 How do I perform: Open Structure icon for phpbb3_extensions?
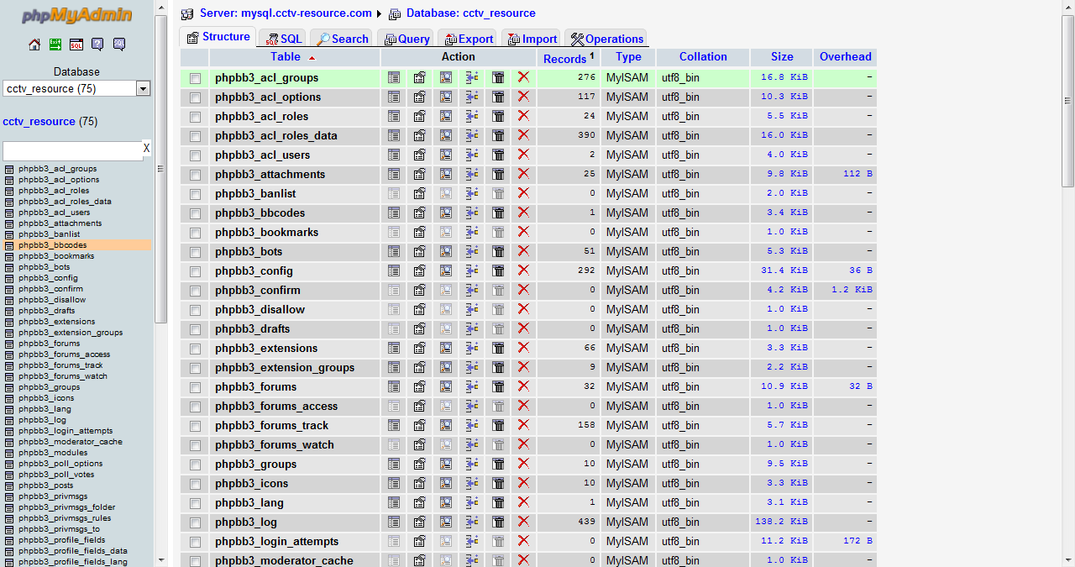420,348
